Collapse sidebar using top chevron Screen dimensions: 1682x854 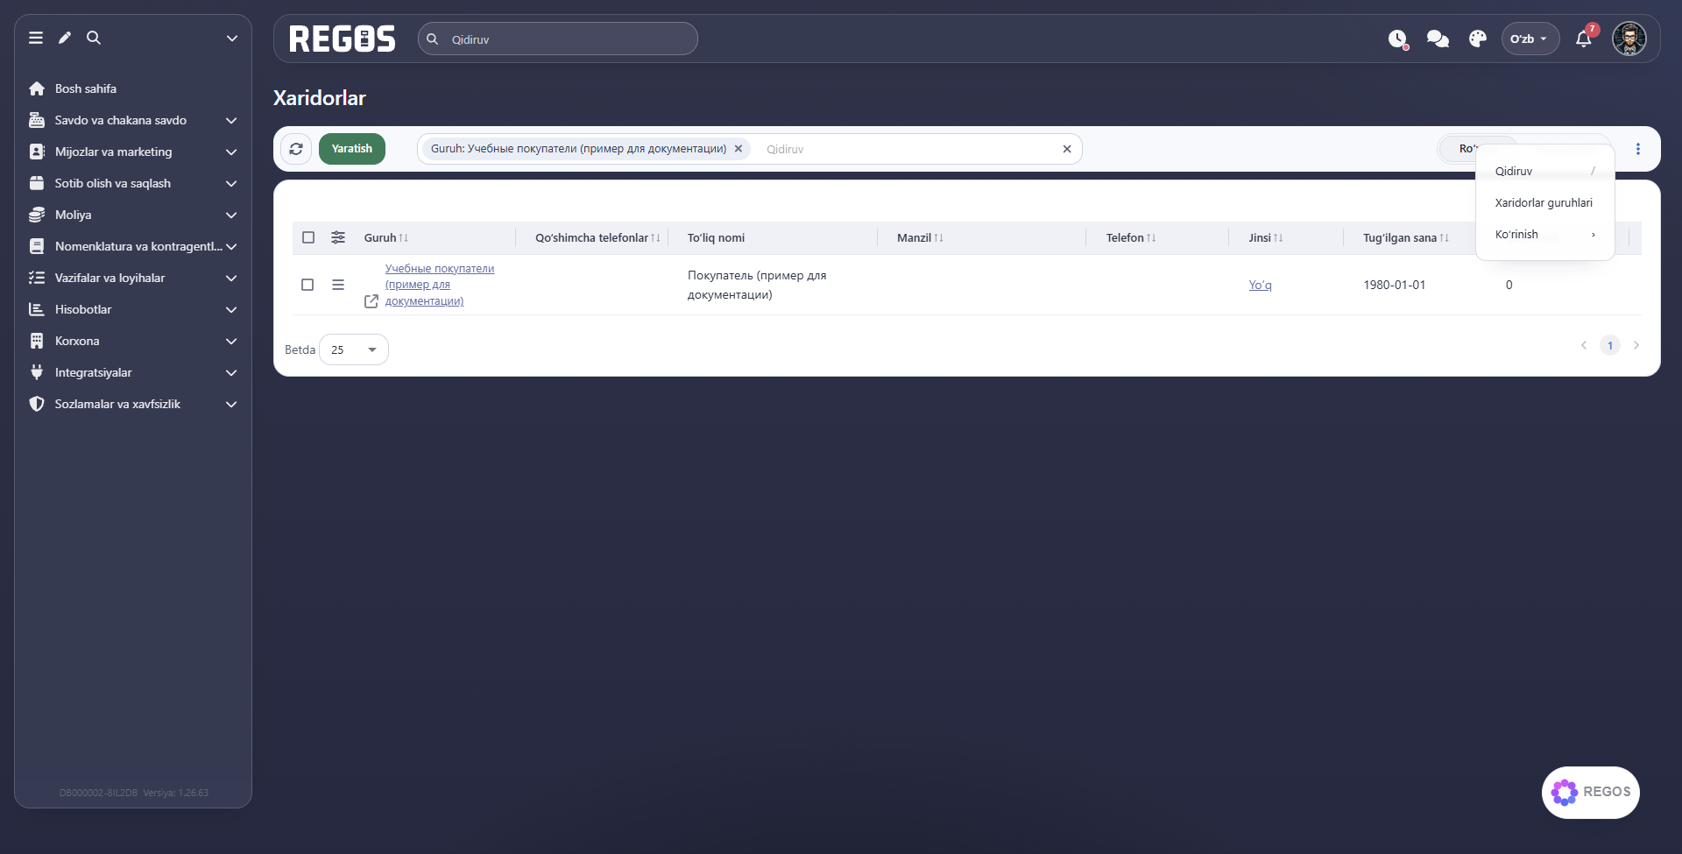[x=232, y=38]
